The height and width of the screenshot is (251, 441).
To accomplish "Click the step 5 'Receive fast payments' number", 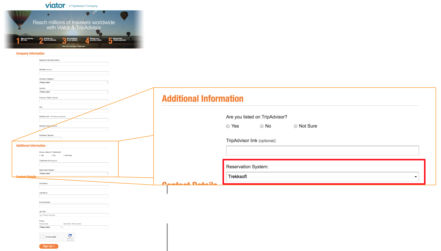I will tap(110, 40).
